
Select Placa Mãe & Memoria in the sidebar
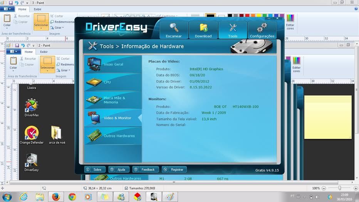pos(113,100)
